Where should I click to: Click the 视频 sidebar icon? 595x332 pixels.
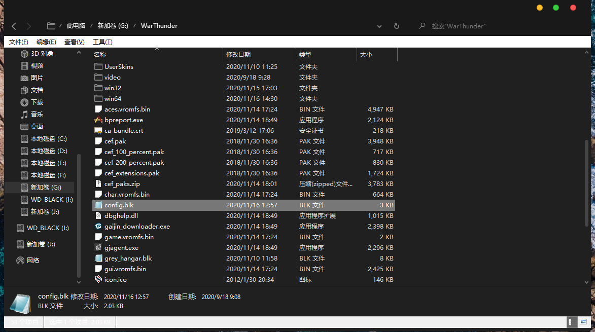coord(24,66)
